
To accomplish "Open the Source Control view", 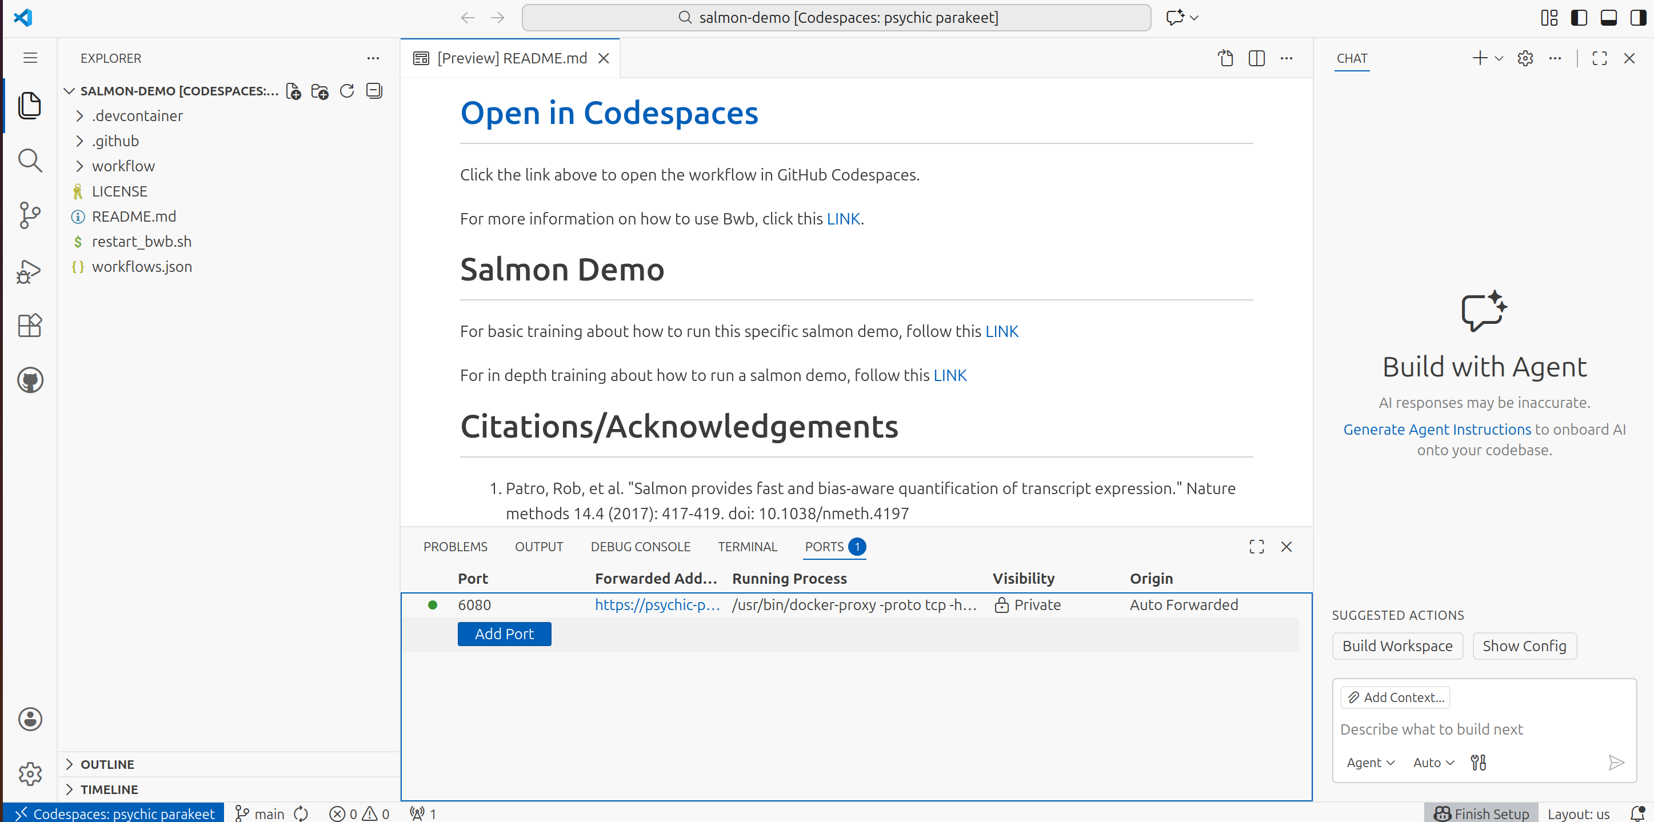I will (30, 215).
